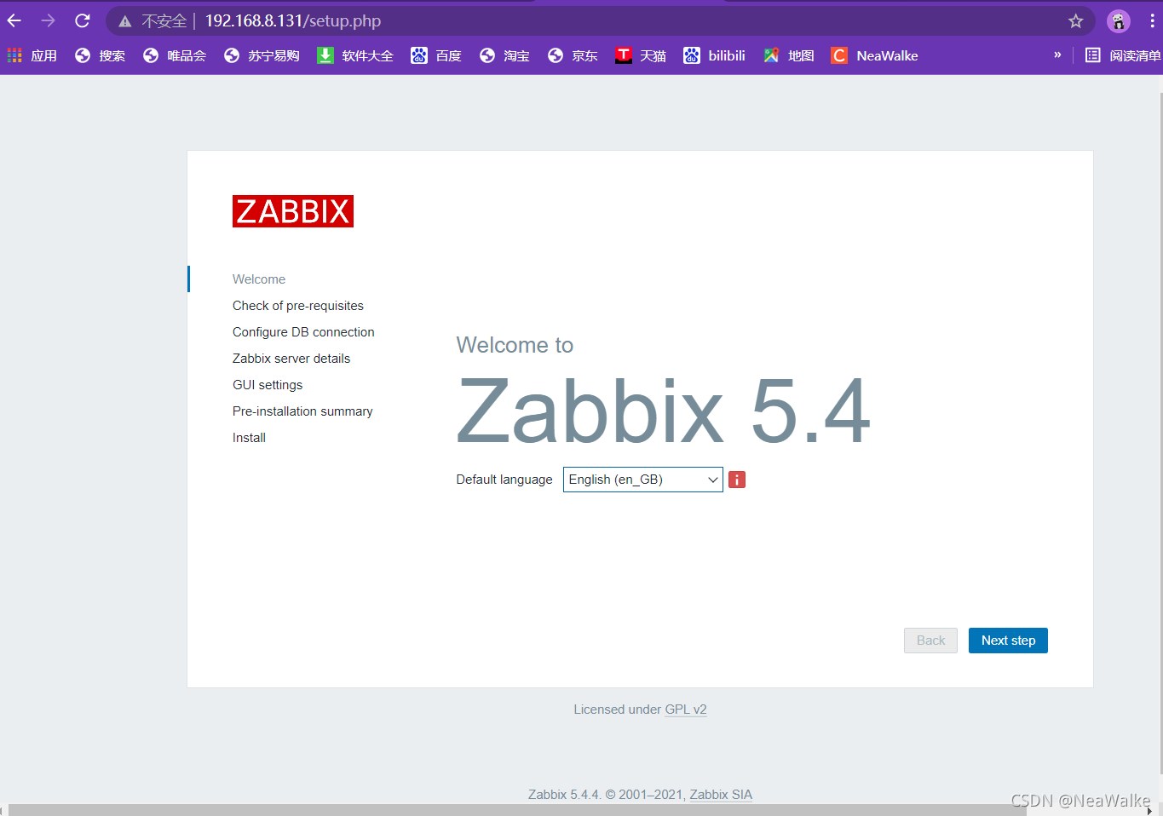Open the 淘宝 bookmark

coord(504,55)
